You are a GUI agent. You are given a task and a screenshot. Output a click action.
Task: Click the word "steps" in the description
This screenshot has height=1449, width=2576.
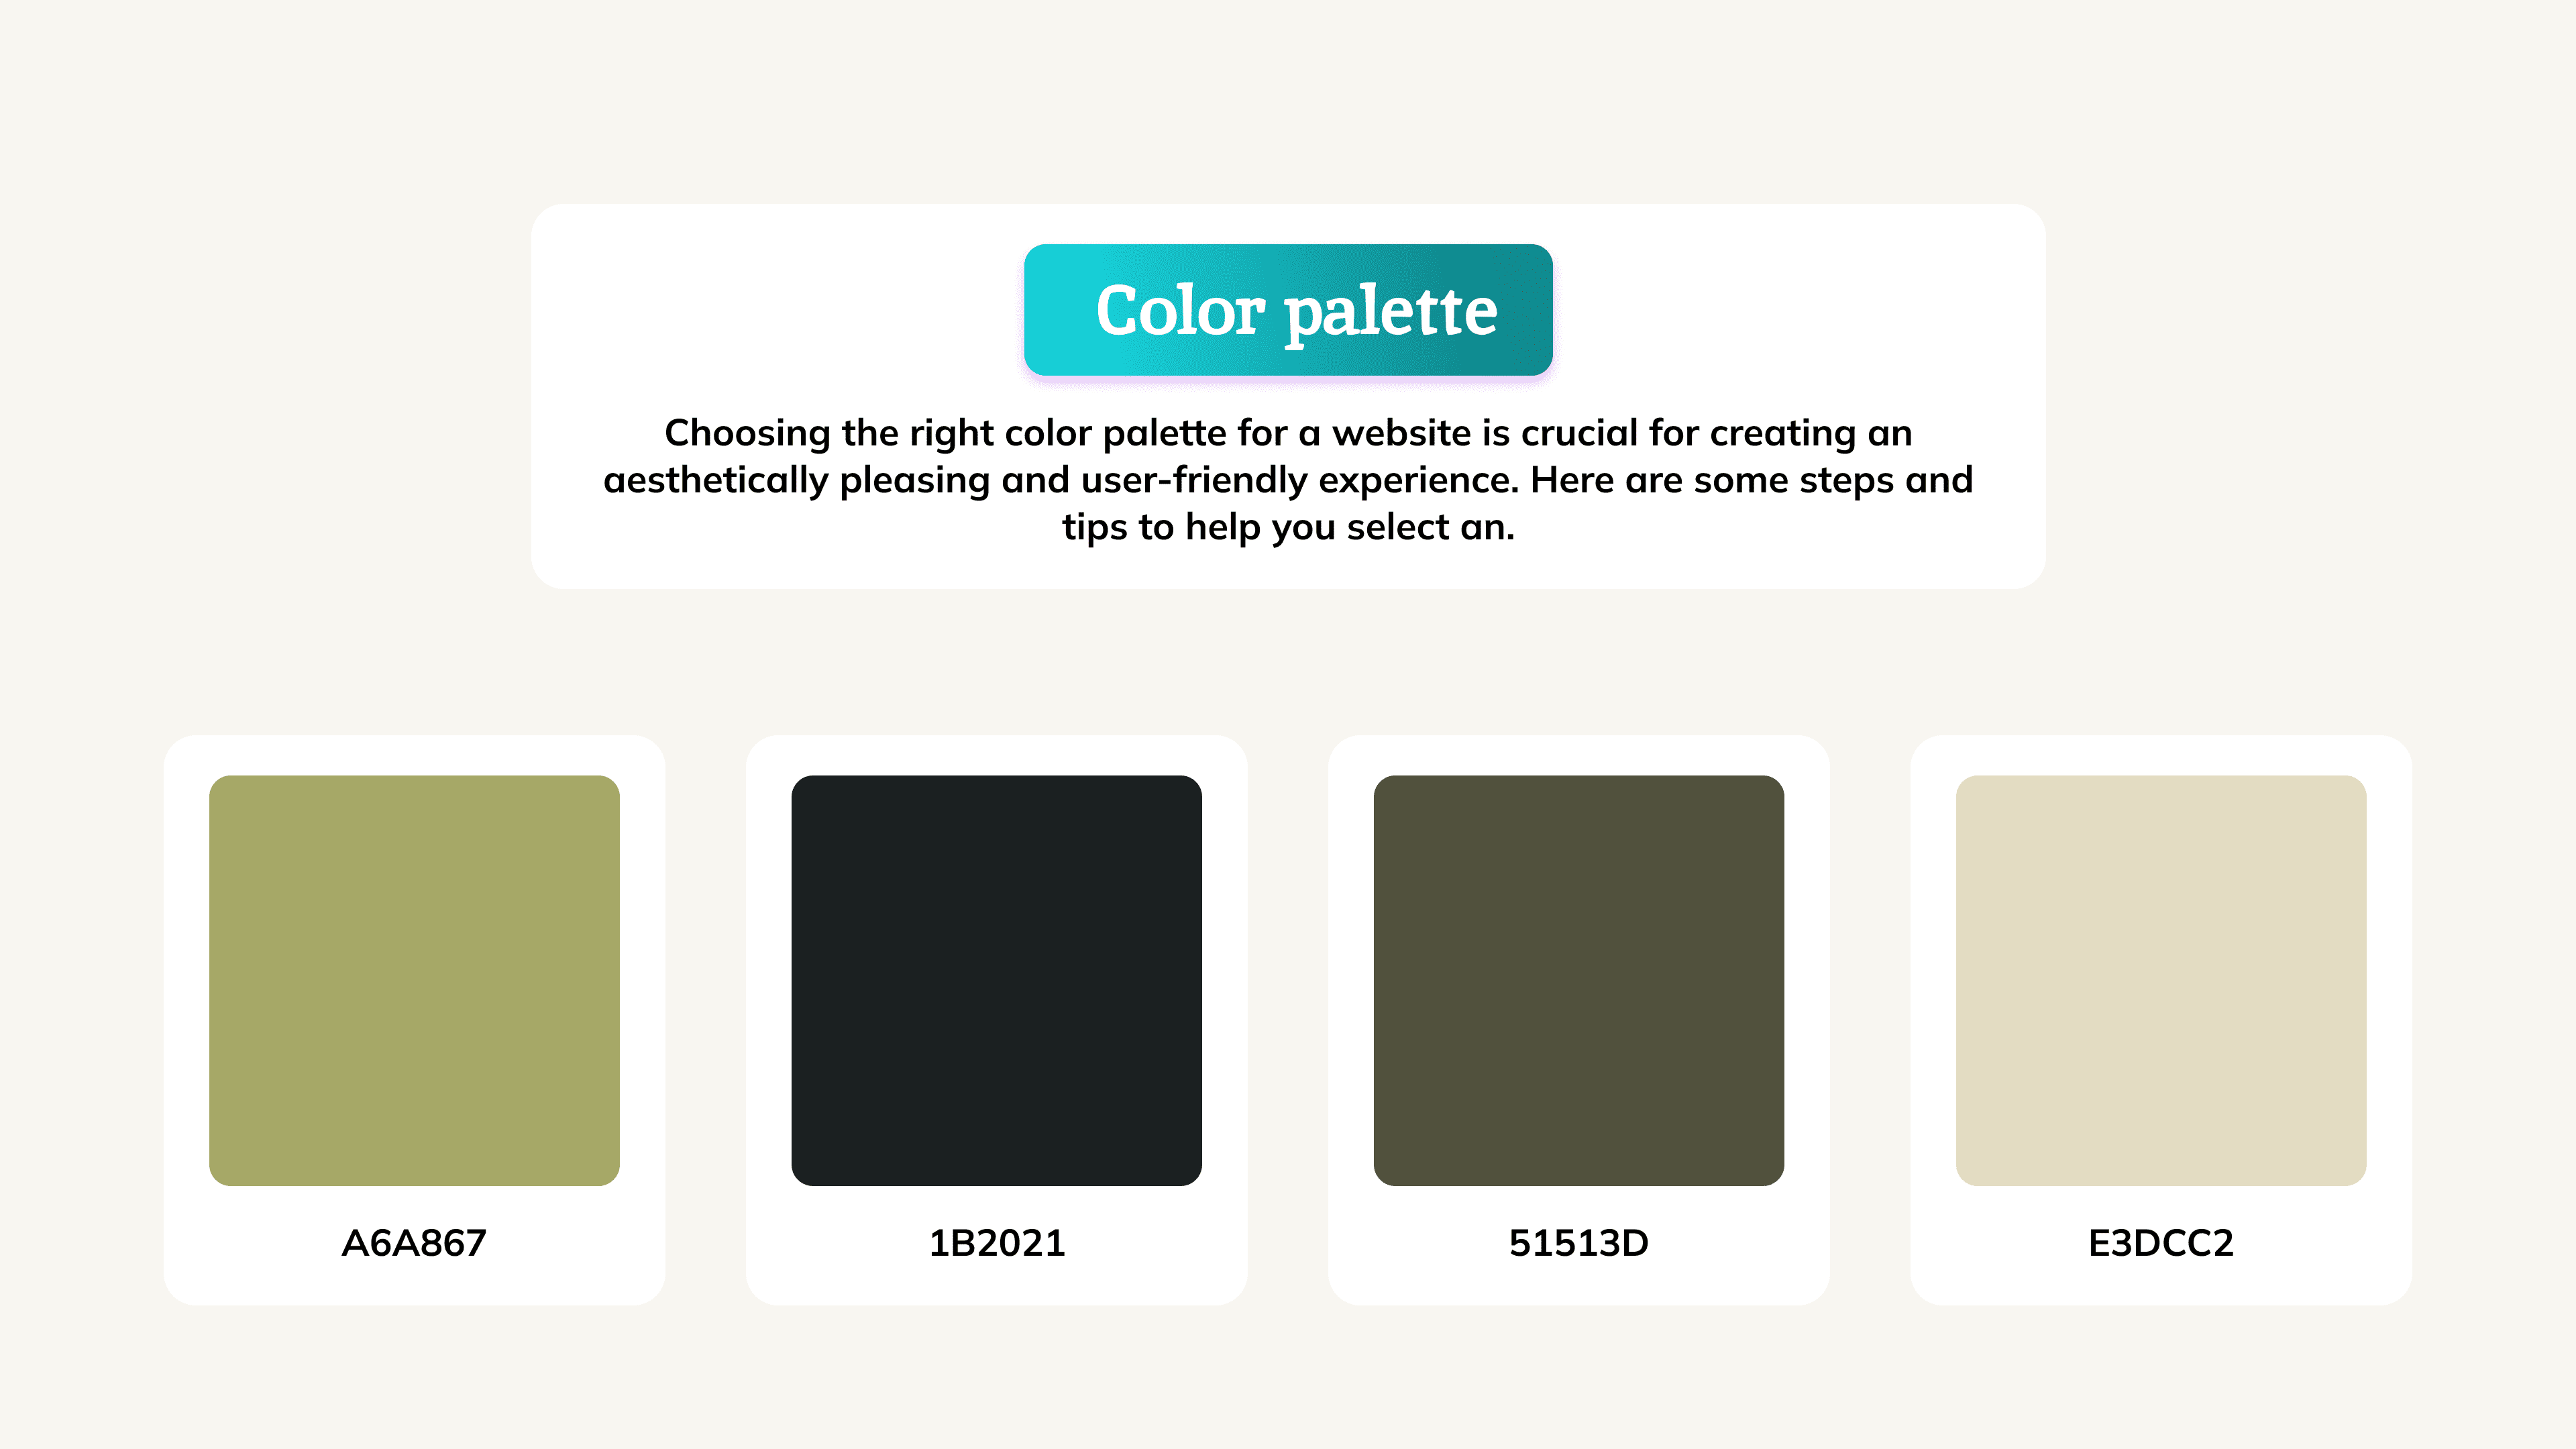pos(1846,481)
